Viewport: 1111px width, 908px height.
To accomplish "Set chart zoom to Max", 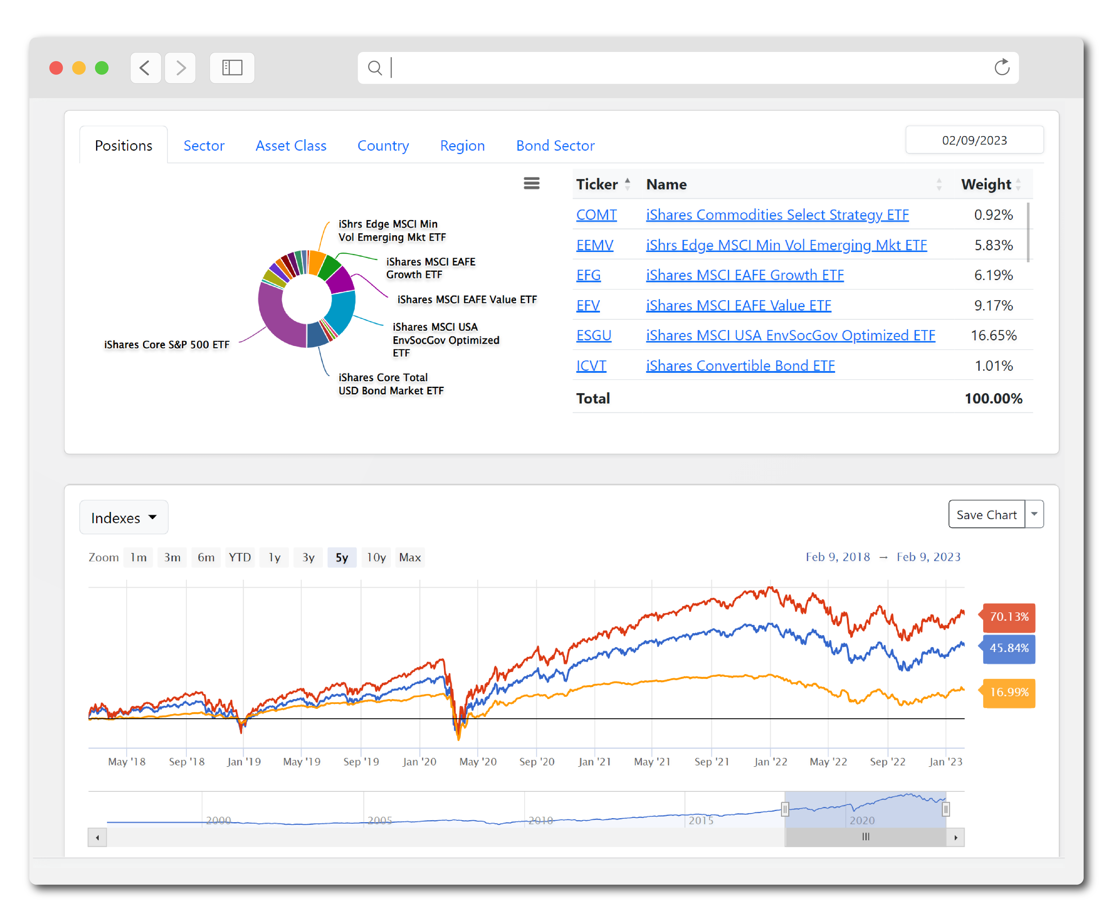I will (410, 557).
